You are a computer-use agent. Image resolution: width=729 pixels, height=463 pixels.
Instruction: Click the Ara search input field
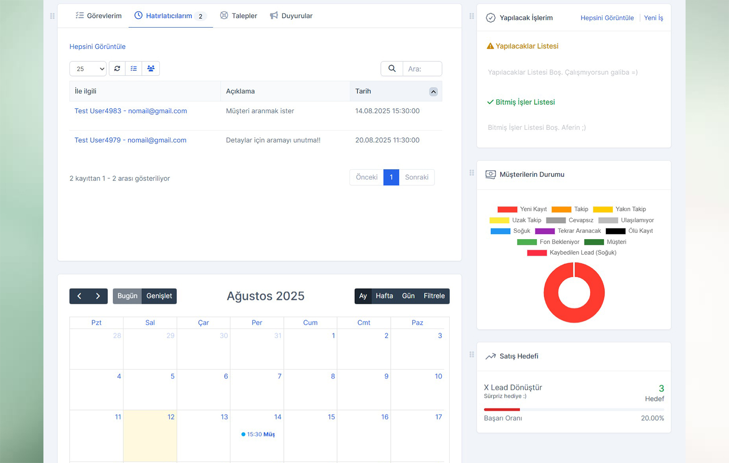pos(422,69)
